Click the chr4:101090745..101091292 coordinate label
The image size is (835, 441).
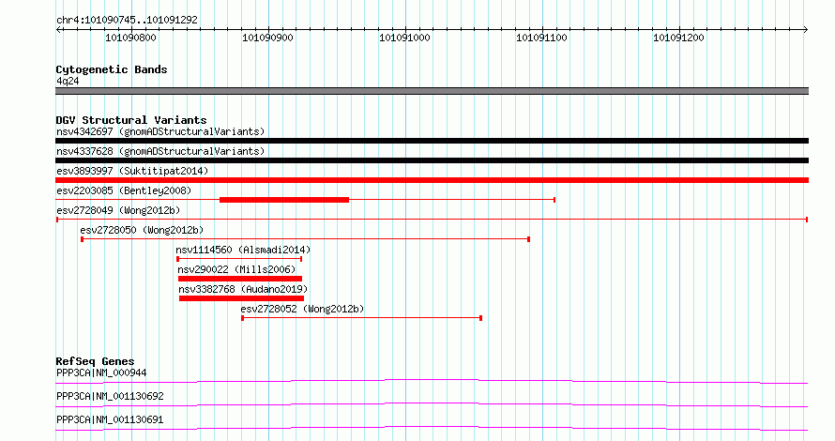click(127, 20)
